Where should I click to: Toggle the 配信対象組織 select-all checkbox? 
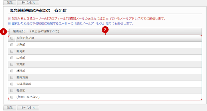[12, 38]
